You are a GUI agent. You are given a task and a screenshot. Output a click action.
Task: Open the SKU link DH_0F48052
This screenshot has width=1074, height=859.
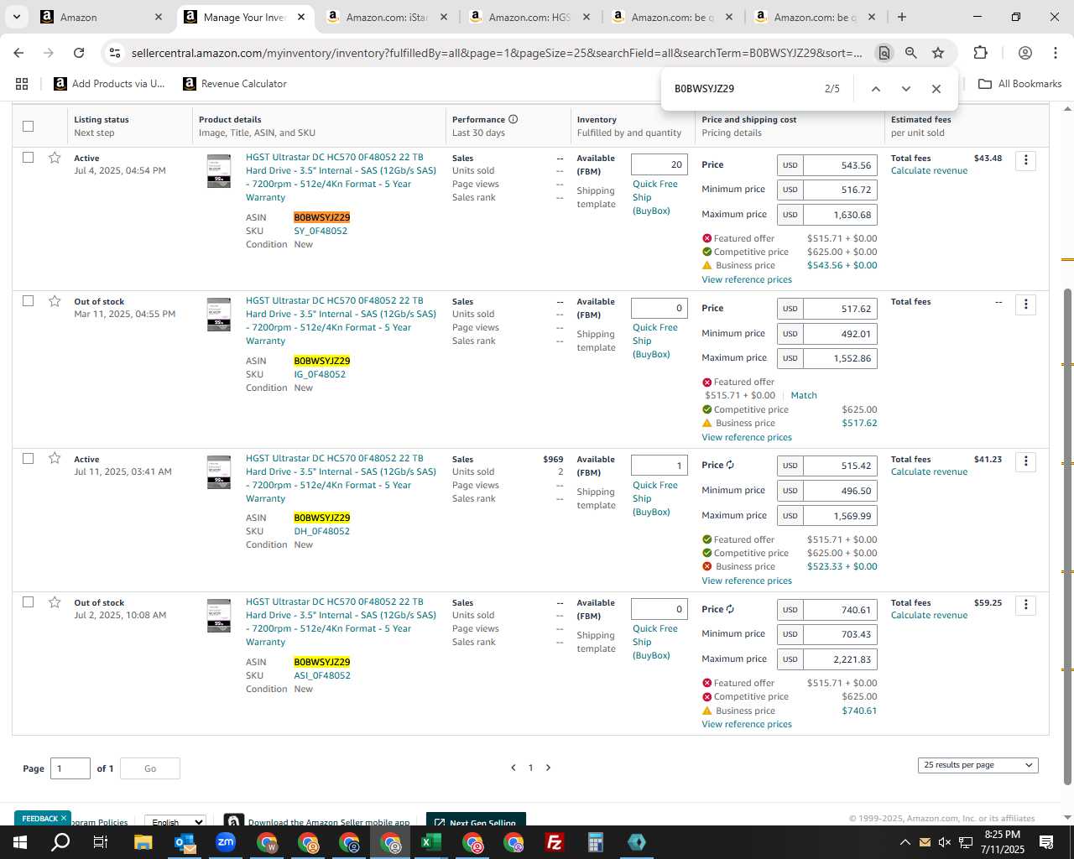point(322,531)
